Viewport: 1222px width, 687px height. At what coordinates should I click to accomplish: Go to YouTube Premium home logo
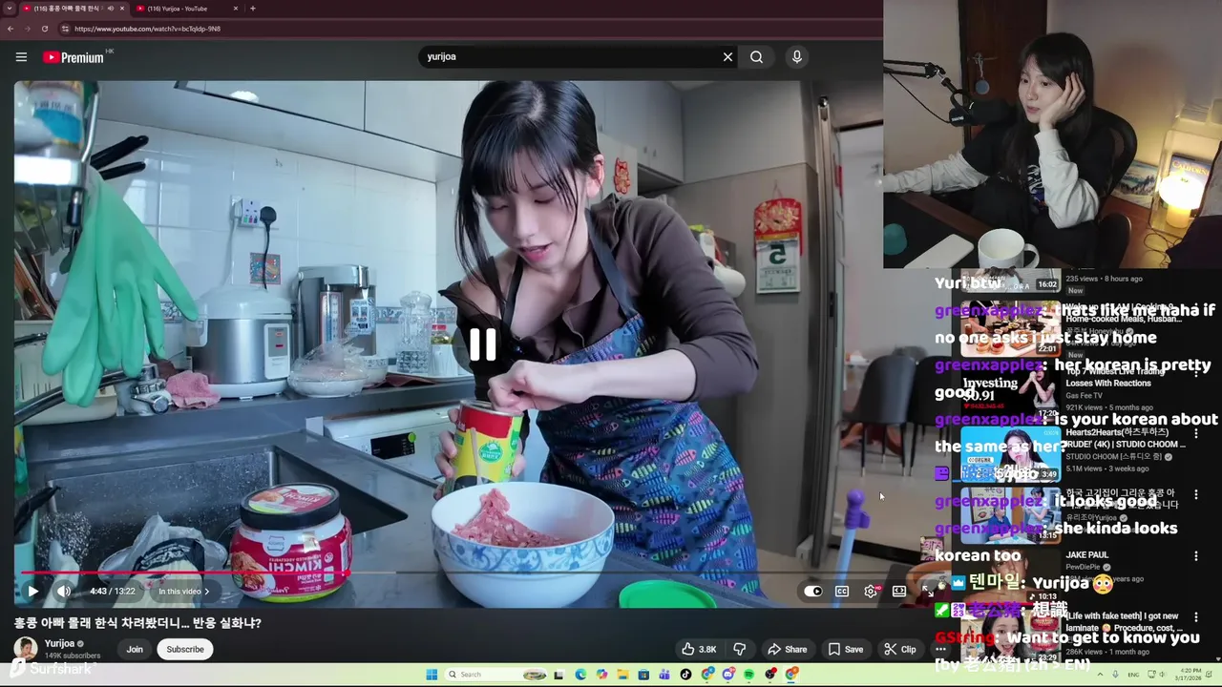click(x=74, y=57)
